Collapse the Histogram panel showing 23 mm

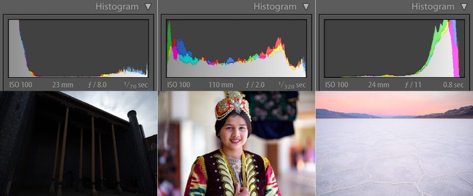[148, 6]
